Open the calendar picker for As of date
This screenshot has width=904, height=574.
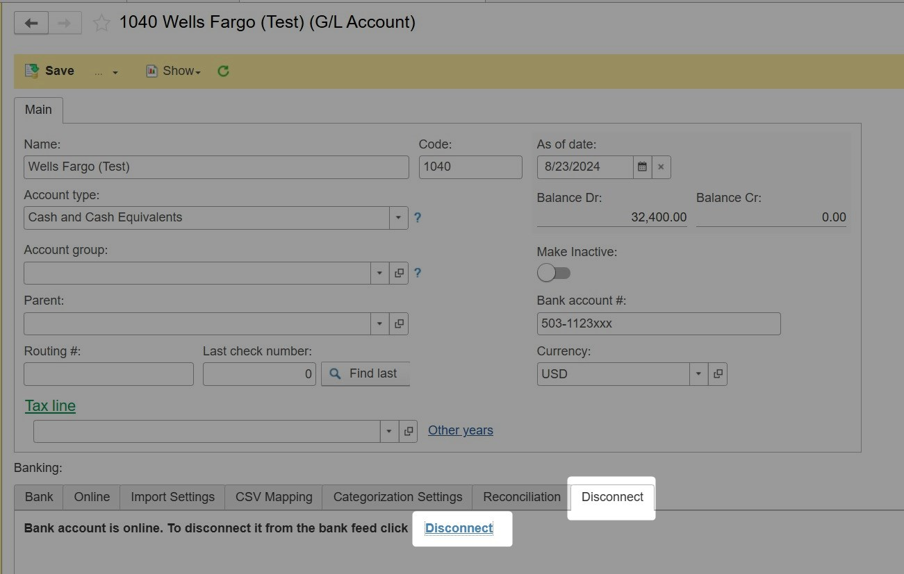coord(642,167)
